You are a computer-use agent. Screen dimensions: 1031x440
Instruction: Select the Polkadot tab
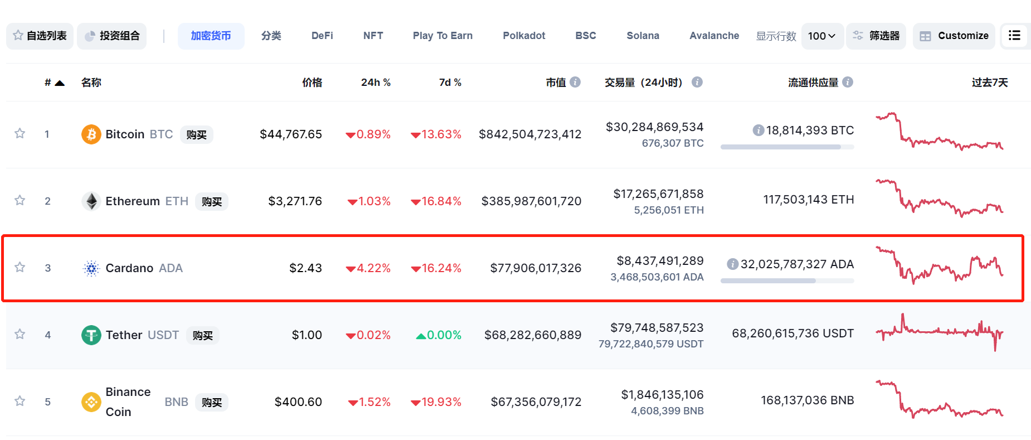524,36
